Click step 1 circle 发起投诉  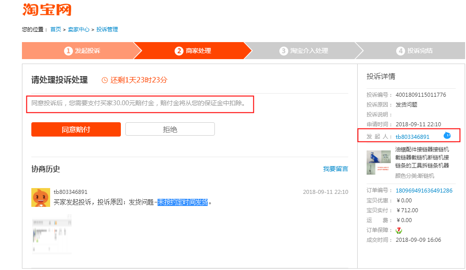68,51
